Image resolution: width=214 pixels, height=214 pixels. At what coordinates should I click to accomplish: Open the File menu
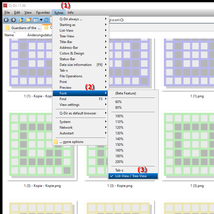point(7,13)
